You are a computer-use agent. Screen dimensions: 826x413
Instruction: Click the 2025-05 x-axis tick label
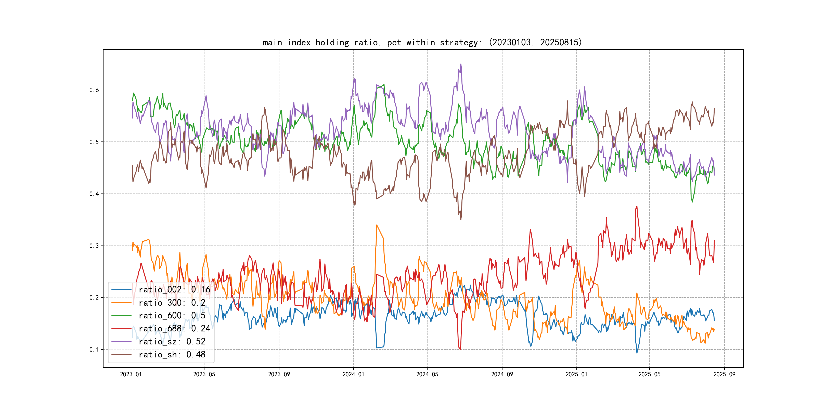[649, 374]
